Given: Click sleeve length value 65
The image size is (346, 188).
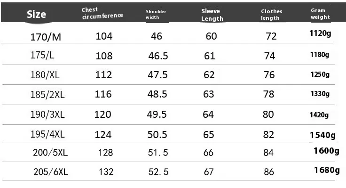Looking at the screenshot, I should pyautogui.click(x=209, y=134).
